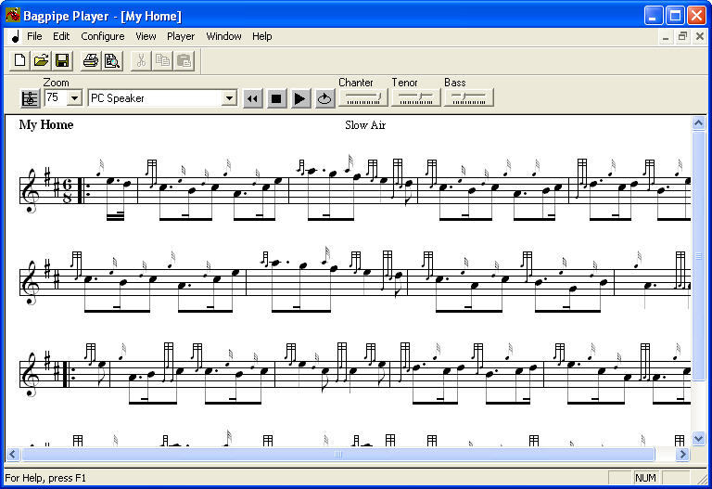712x489 pixels.
Task: Open a file with the folder icon
Action: click(41, 61)
